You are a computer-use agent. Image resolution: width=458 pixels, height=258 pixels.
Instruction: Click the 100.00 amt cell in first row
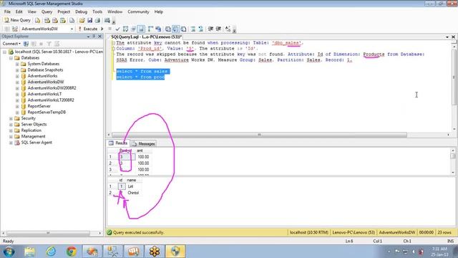pyautogui.click(x=143, y=157)
